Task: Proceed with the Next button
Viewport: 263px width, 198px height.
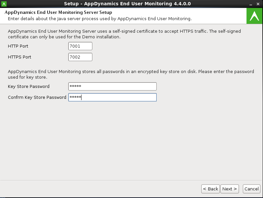Action: [229, 189]
